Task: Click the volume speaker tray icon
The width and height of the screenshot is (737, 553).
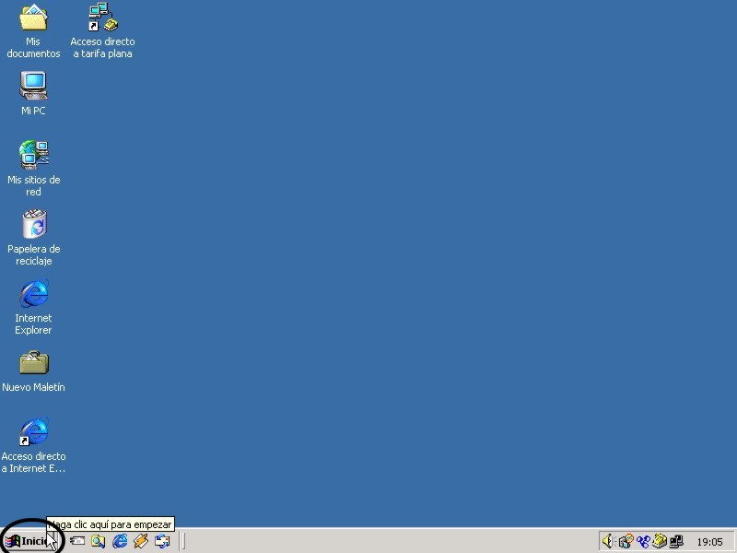Action: click(609, 541)
